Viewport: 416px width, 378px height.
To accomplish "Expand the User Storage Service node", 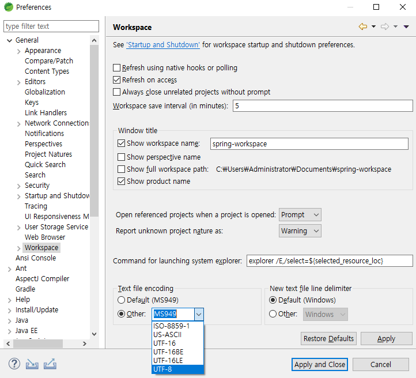I will pos(18,228).
